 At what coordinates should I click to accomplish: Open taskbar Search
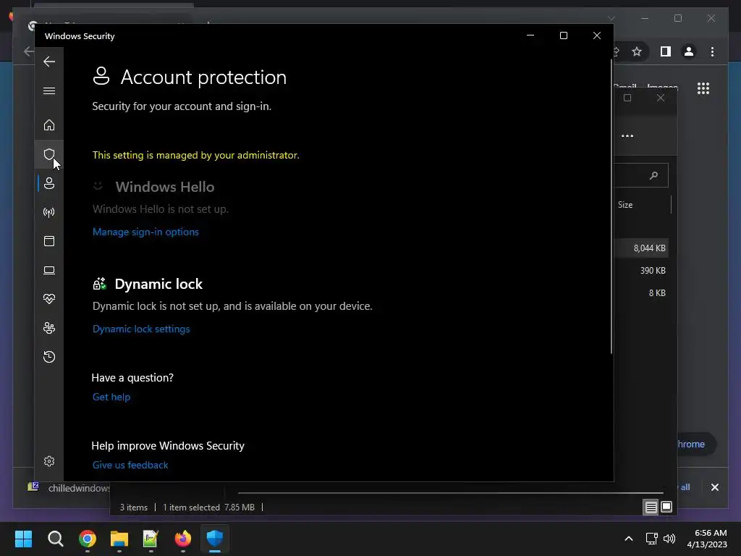tap(55, 539)
